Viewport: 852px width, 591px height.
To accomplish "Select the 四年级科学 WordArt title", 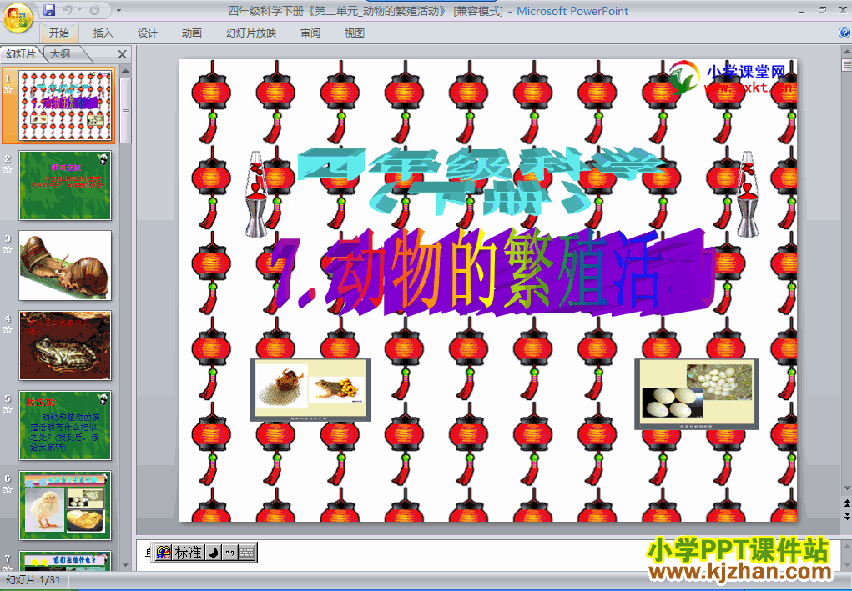I will (x=481, y=181).
